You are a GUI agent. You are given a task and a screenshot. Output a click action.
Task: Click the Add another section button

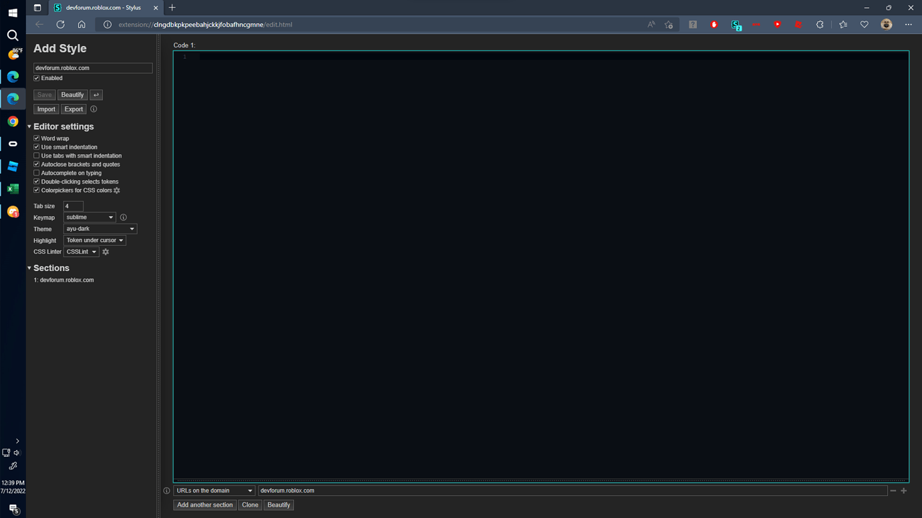click(204, 505)
